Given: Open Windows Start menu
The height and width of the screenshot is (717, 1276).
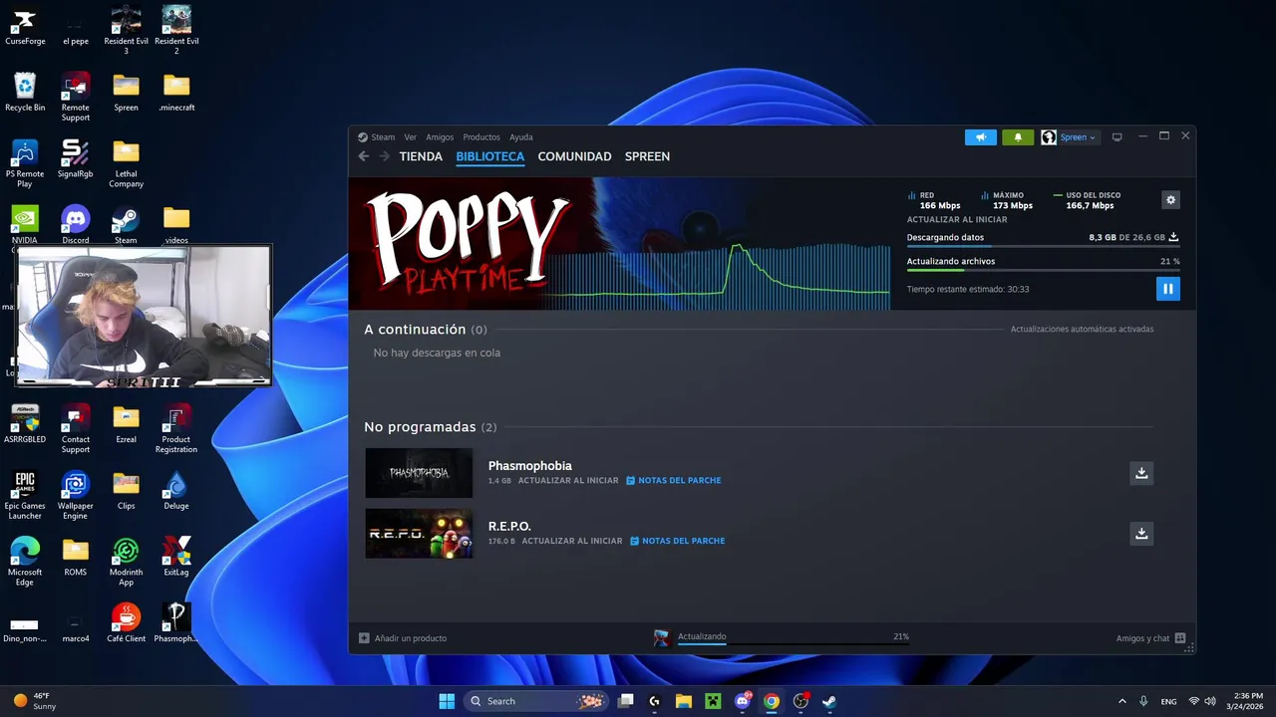Looking at the screenshot, I should 447,701.
